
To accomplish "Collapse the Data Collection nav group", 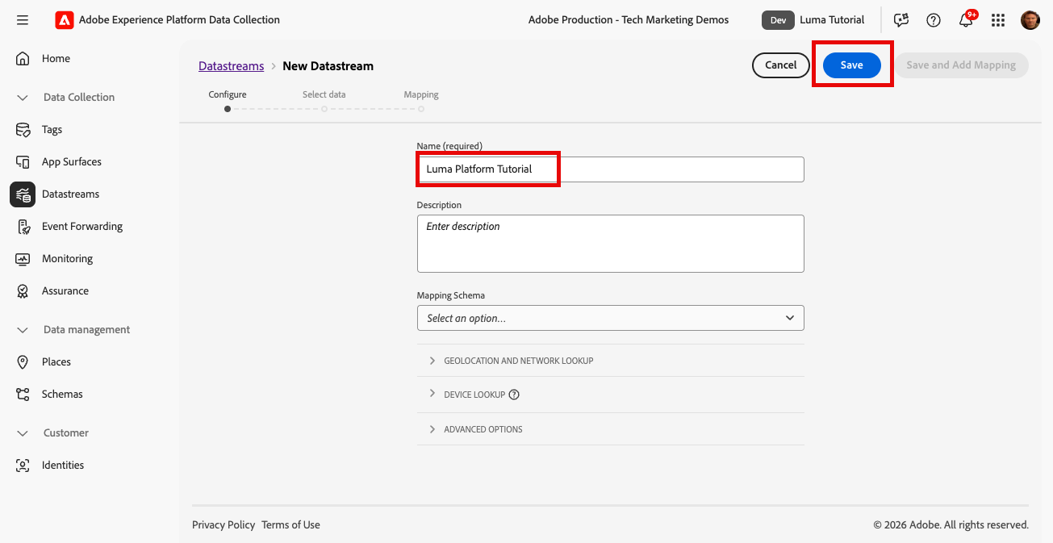I will [x=23, y=98].
